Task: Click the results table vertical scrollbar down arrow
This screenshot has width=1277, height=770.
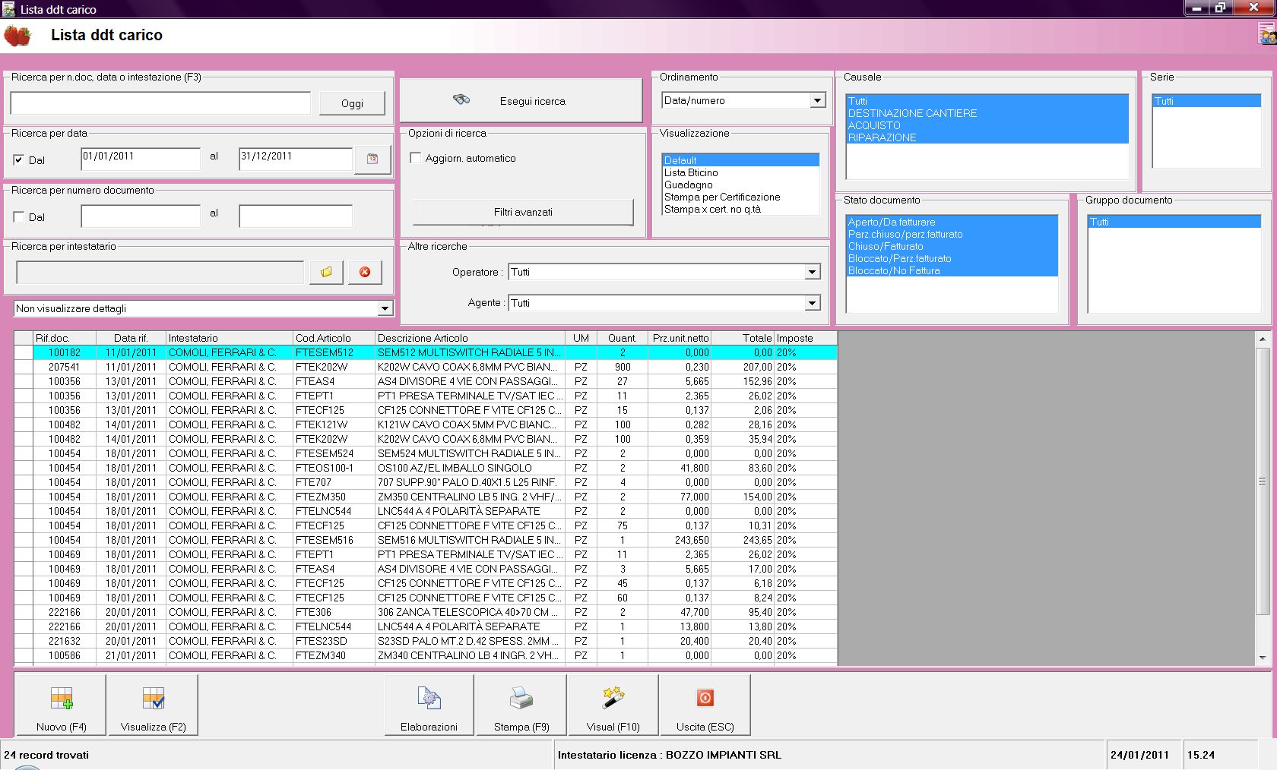Action: [1262, 658]
